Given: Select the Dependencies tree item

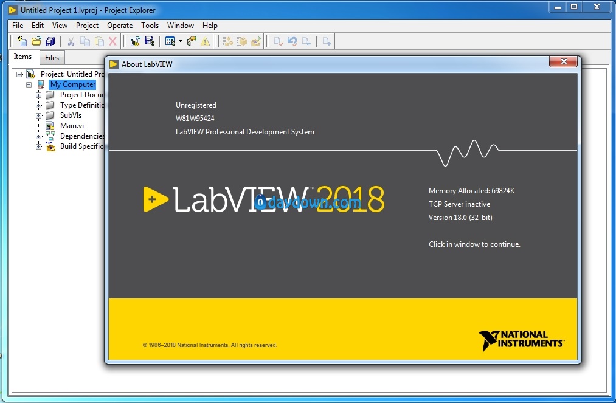Looking at the screenshot, I should point(82,136).
